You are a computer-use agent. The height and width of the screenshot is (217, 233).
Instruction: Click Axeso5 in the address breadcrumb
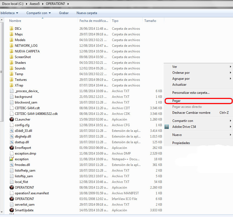pos(35,4)
